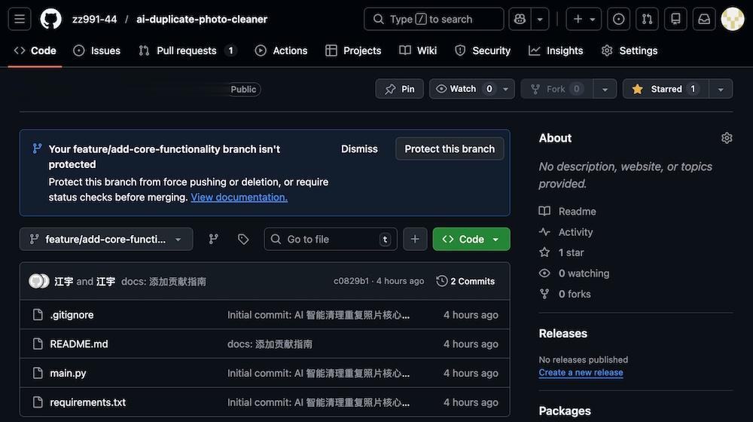Click the branches icon next to branch selector
Viewport: 753px width, 422px height.
point(214,239)
